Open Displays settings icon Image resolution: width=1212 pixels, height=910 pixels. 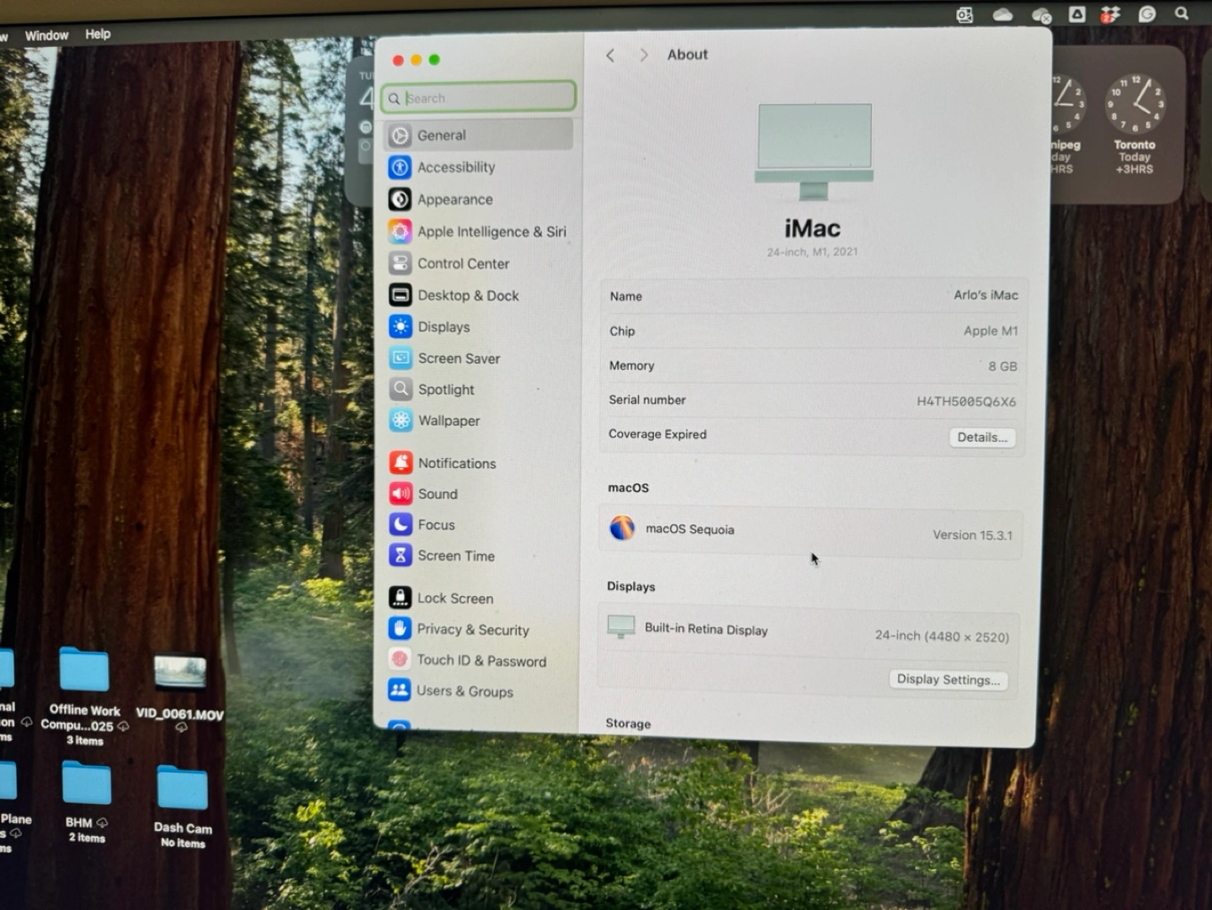click(401, 327)
